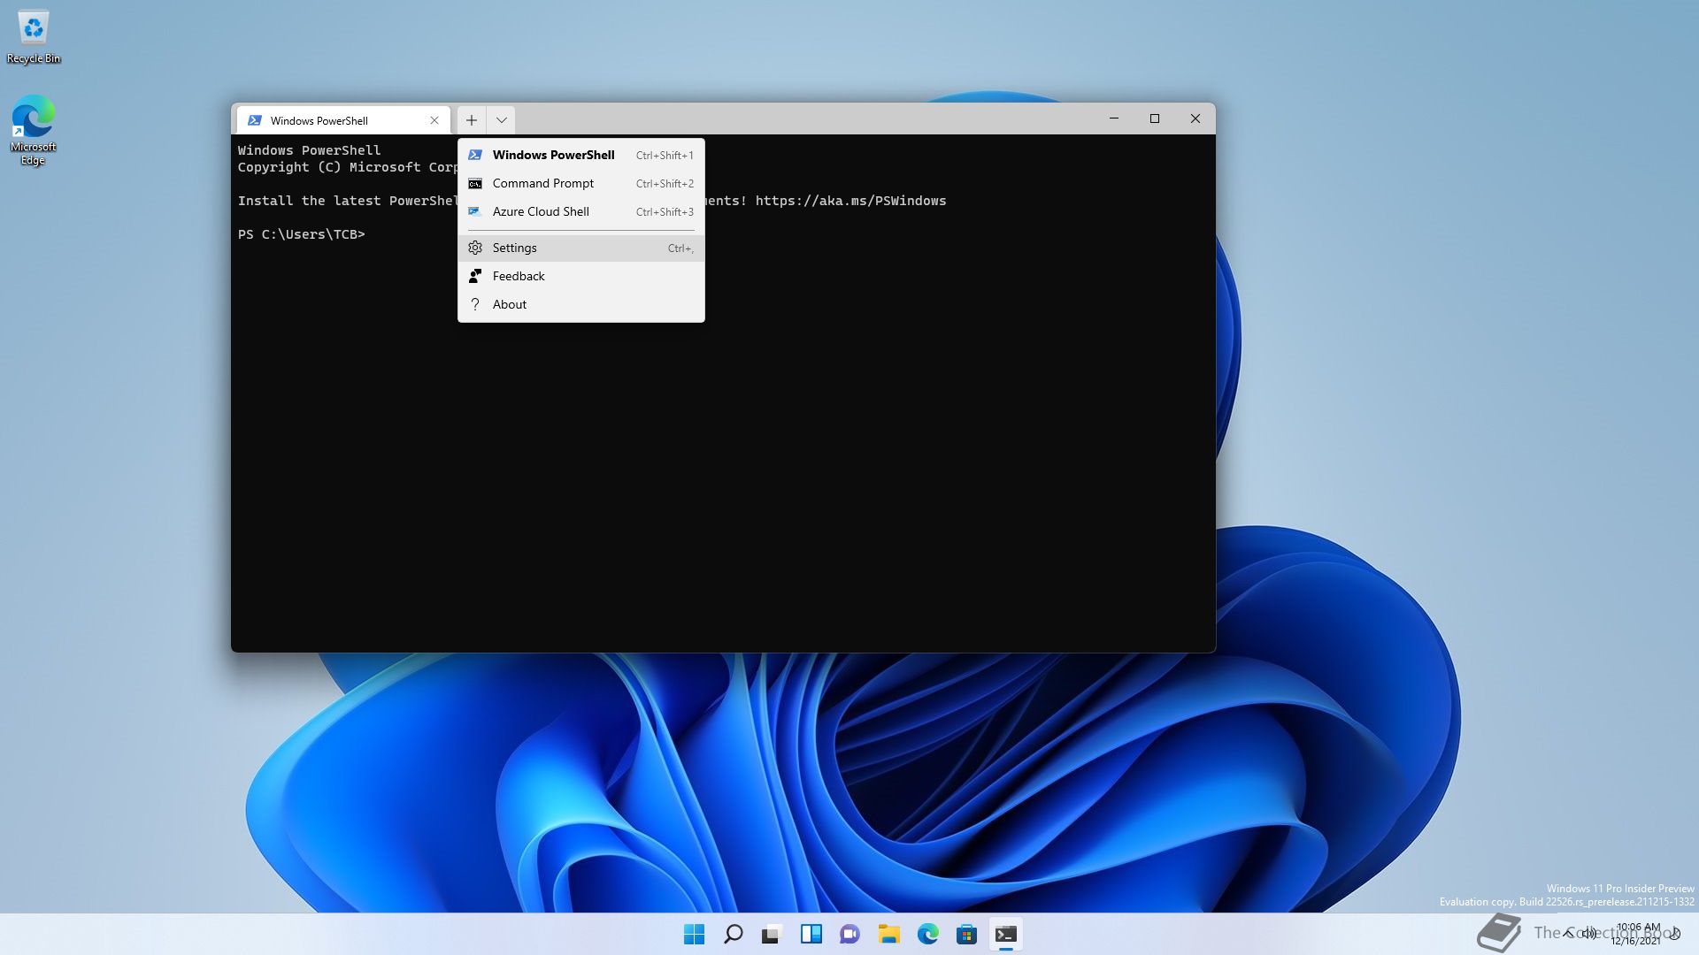Open the Settings menu entry
The image size is (1699, 955).
(x=580, y=248)
